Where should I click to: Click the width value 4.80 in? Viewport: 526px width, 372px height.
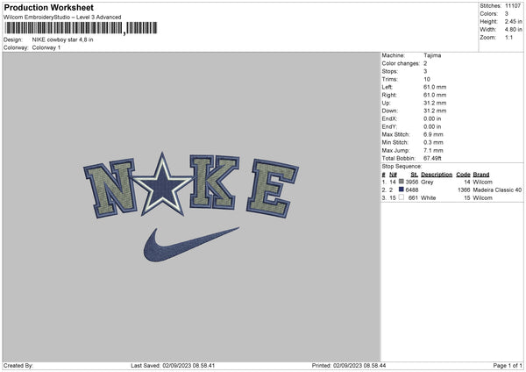[x=513, y=30]
